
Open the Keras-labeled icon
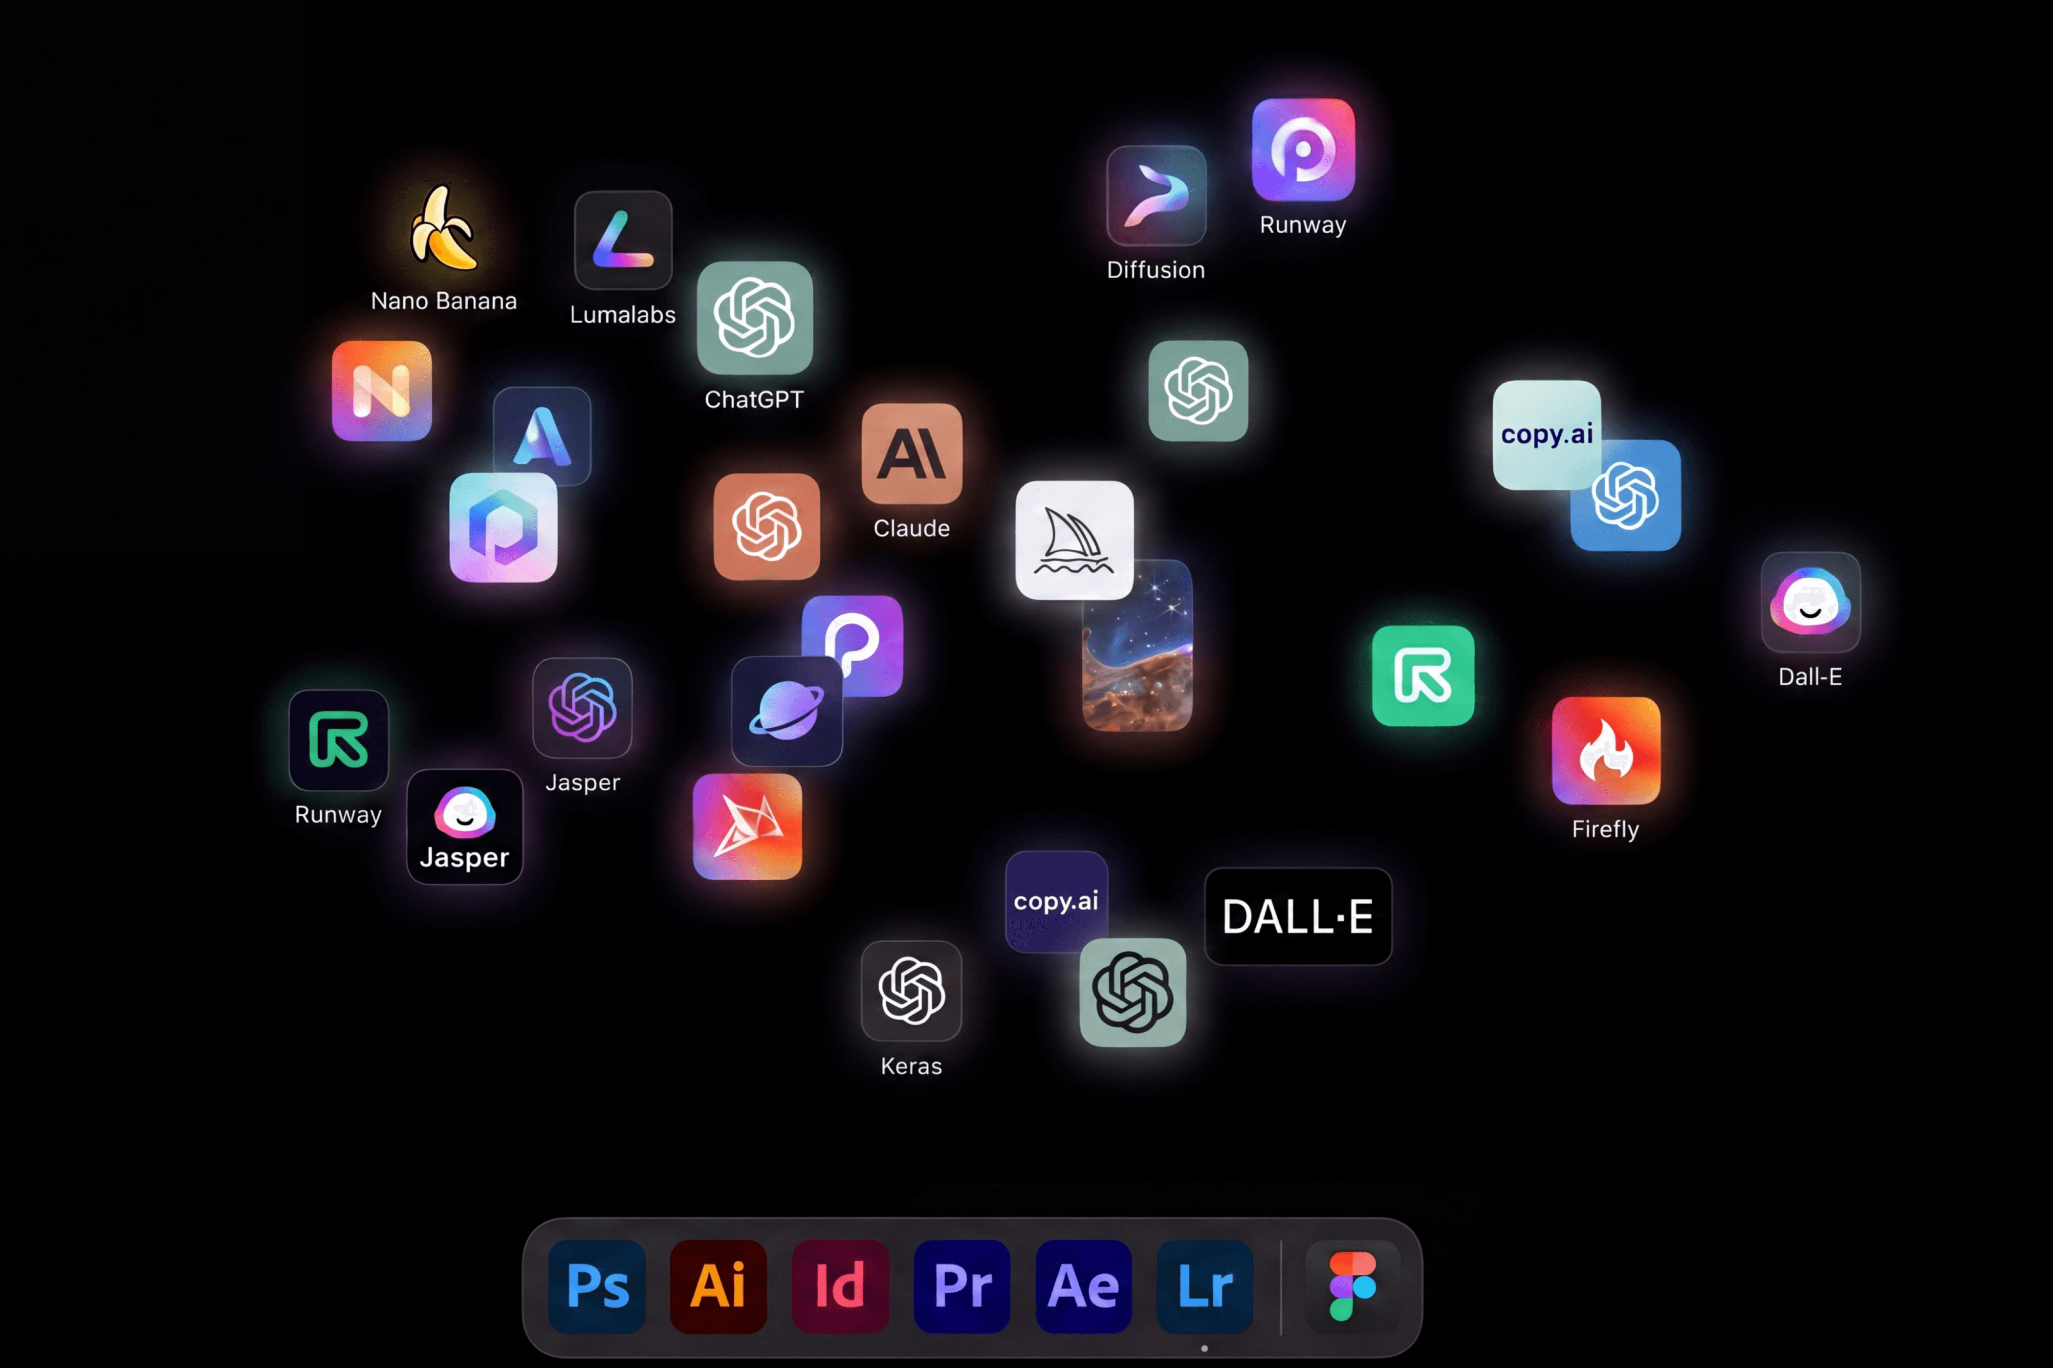[x=911, y=990]
